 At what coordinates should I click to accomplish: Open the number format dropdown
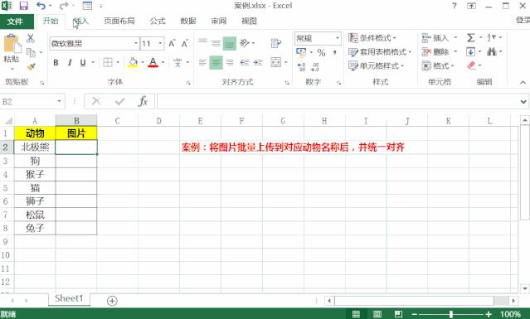338,38
